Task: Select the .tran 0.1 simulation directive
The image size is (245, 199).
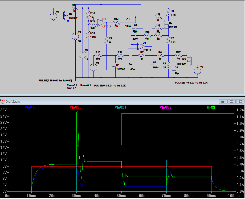Action: pyautogui.click(x=71, y=88)
